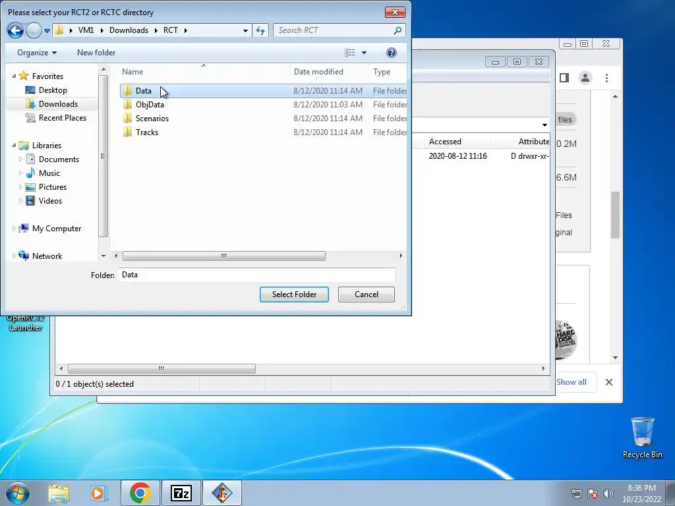Click Downloads in the address breadcrumb
675x506 pixels.
click(129, 30)
